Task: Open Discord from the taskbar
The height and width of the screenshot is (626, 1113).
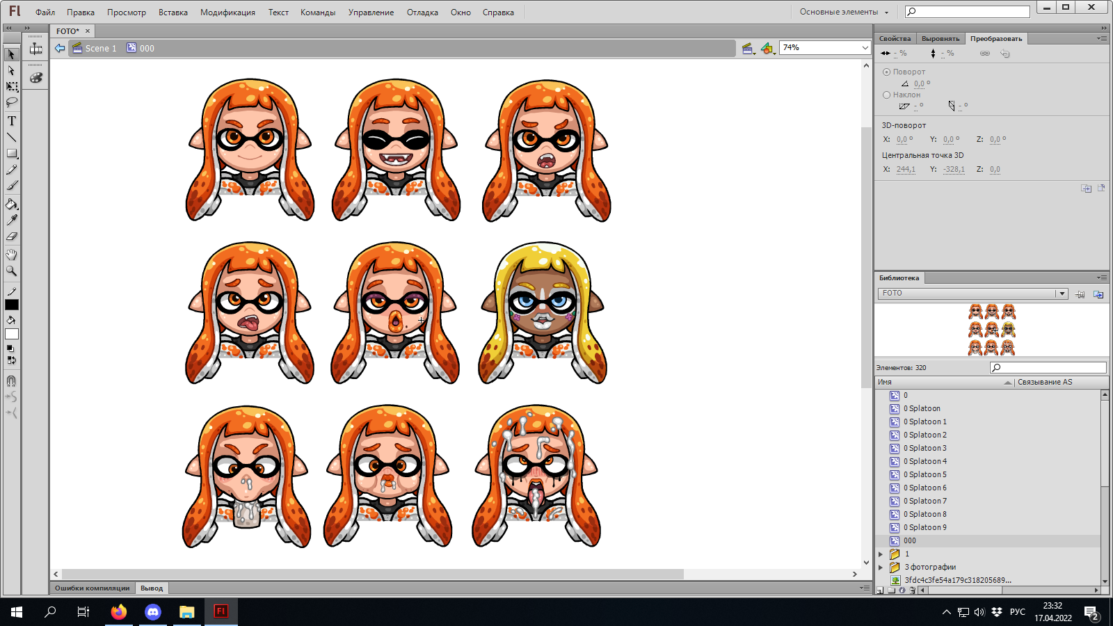Action: [153, 612]
